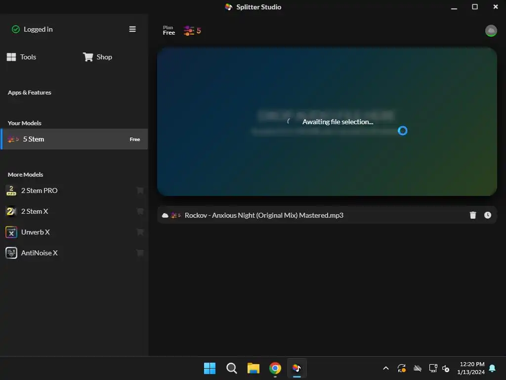This screenshot has height=380, width=506.
Task: Click the Free badge on 5 Stem
Action: pos(135,139)
